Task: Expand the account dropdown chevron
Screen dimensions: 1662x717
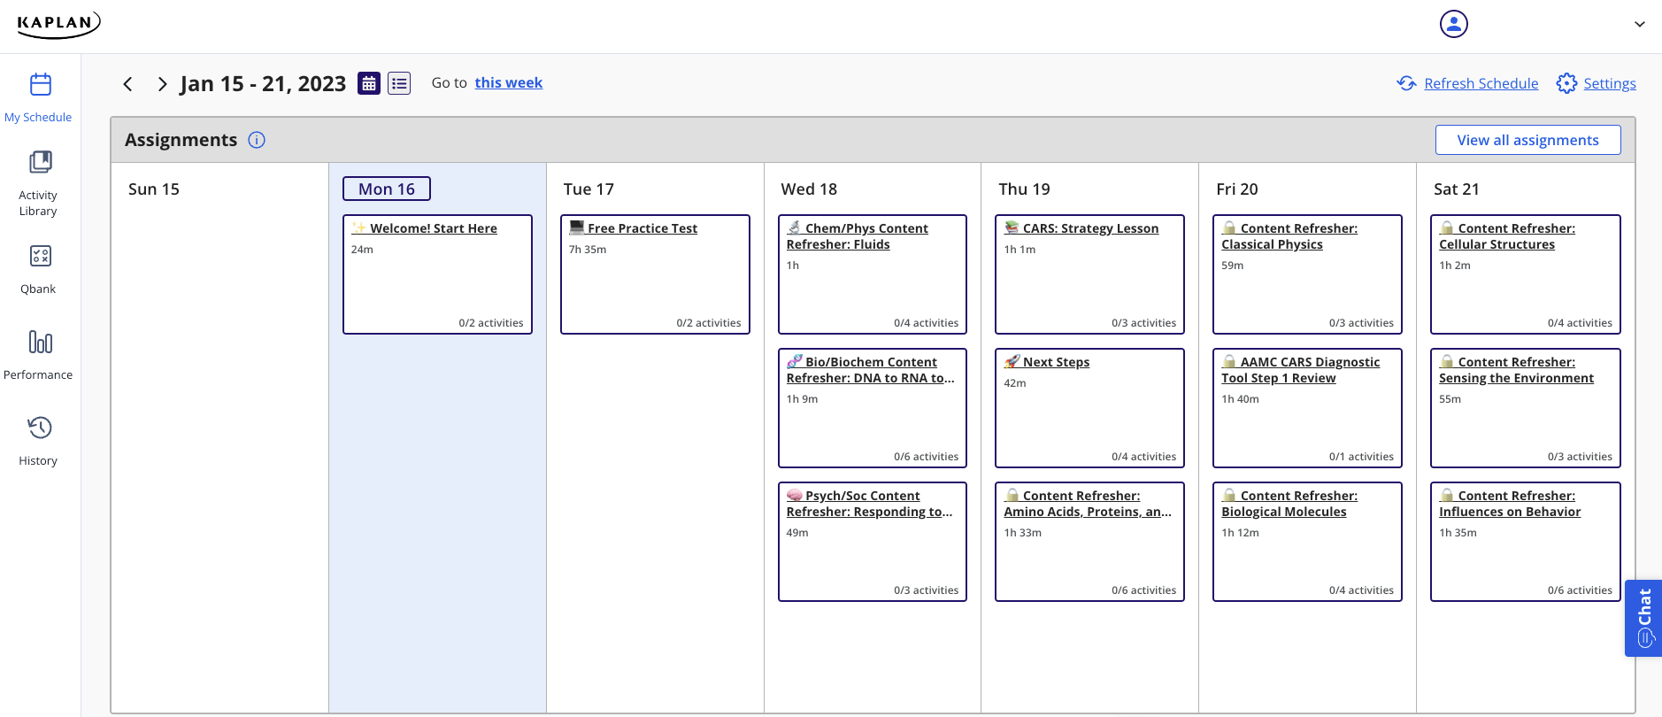Action: (1639, 25)
